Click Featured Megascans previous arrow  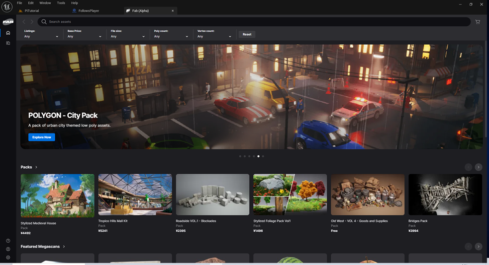point(468,246)
